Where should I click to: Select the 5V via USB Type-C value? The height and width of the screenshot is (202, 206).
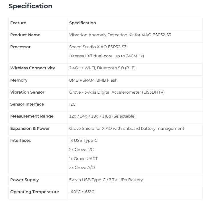(106, 180)
